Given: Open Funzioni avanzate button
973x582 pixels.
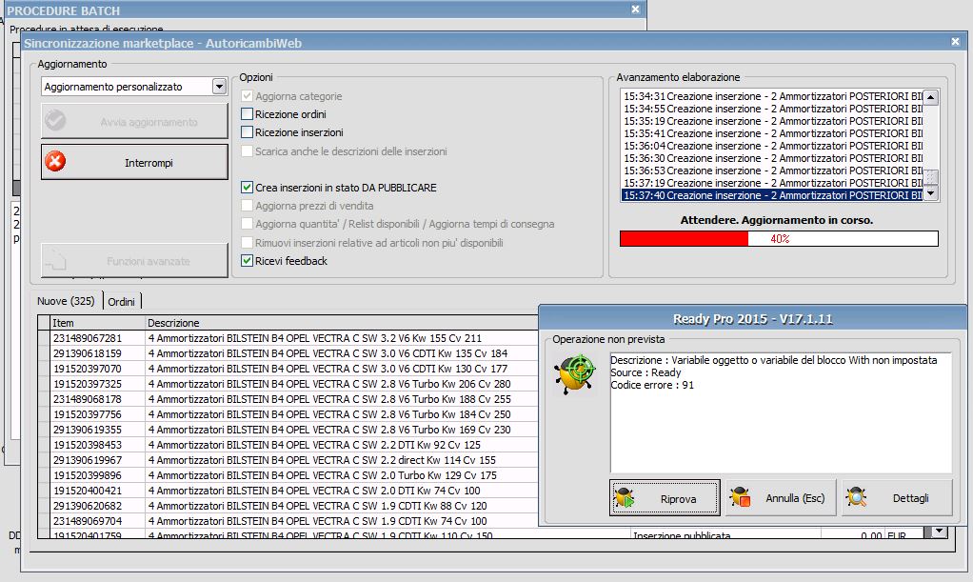Looking at the screenshot, I should point(134,260).
